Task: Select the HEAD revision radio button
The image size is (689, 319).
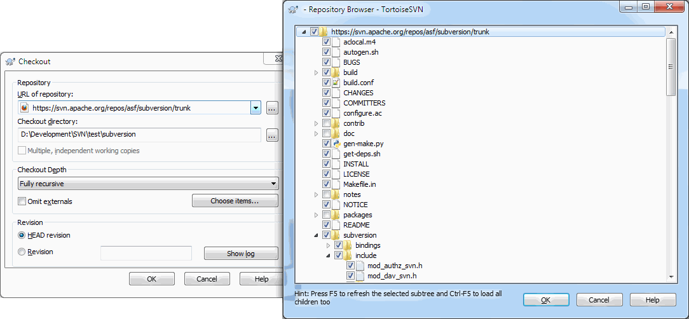Action: (22, 236)
